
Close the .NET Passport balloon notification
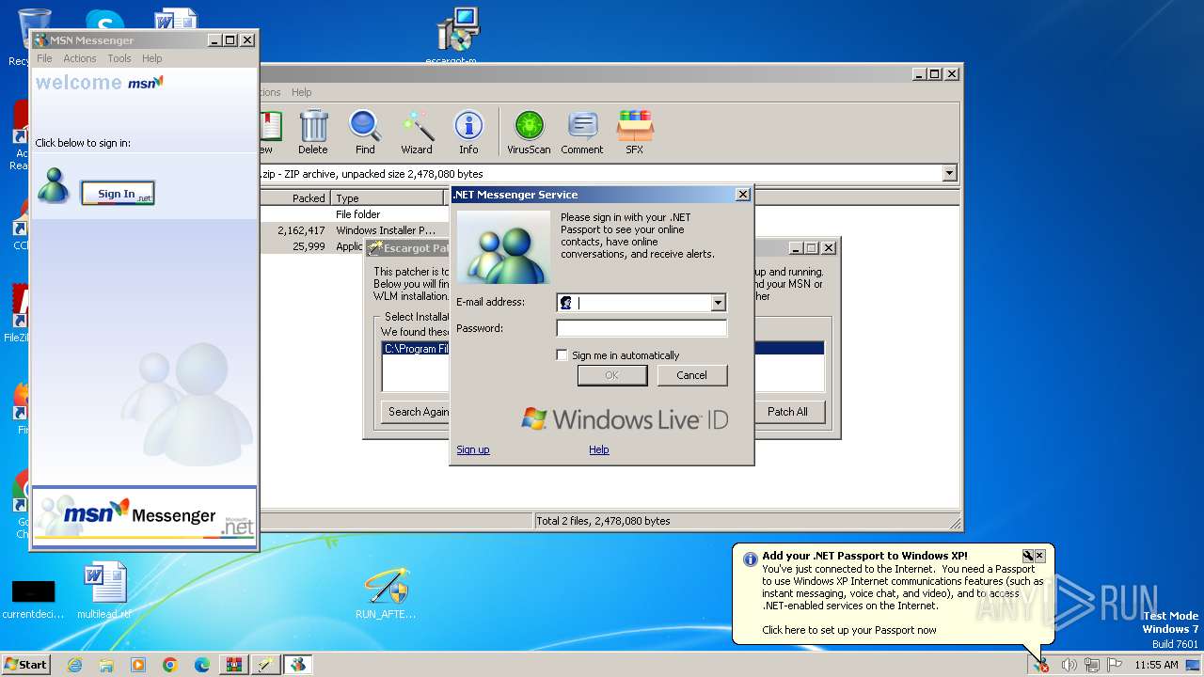(x=1040, y=556)
